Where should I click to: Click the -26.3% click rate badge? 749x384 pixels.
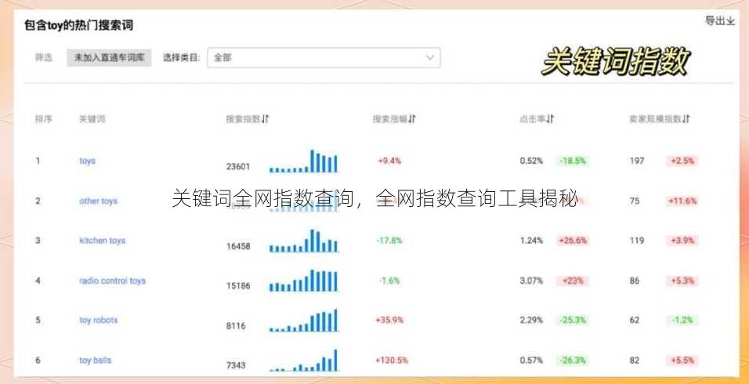tap(572, 360)
